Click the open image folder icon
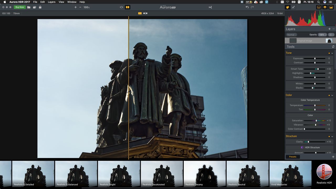336x189 pixels. [x=29, y=7]
